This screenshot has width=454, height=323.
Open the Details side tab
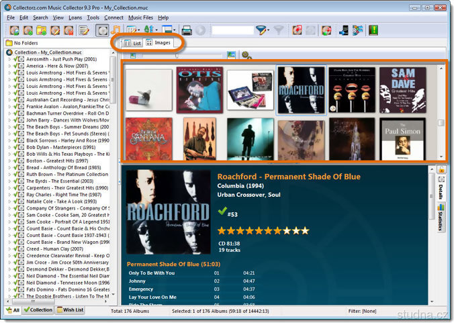point(441,189)
